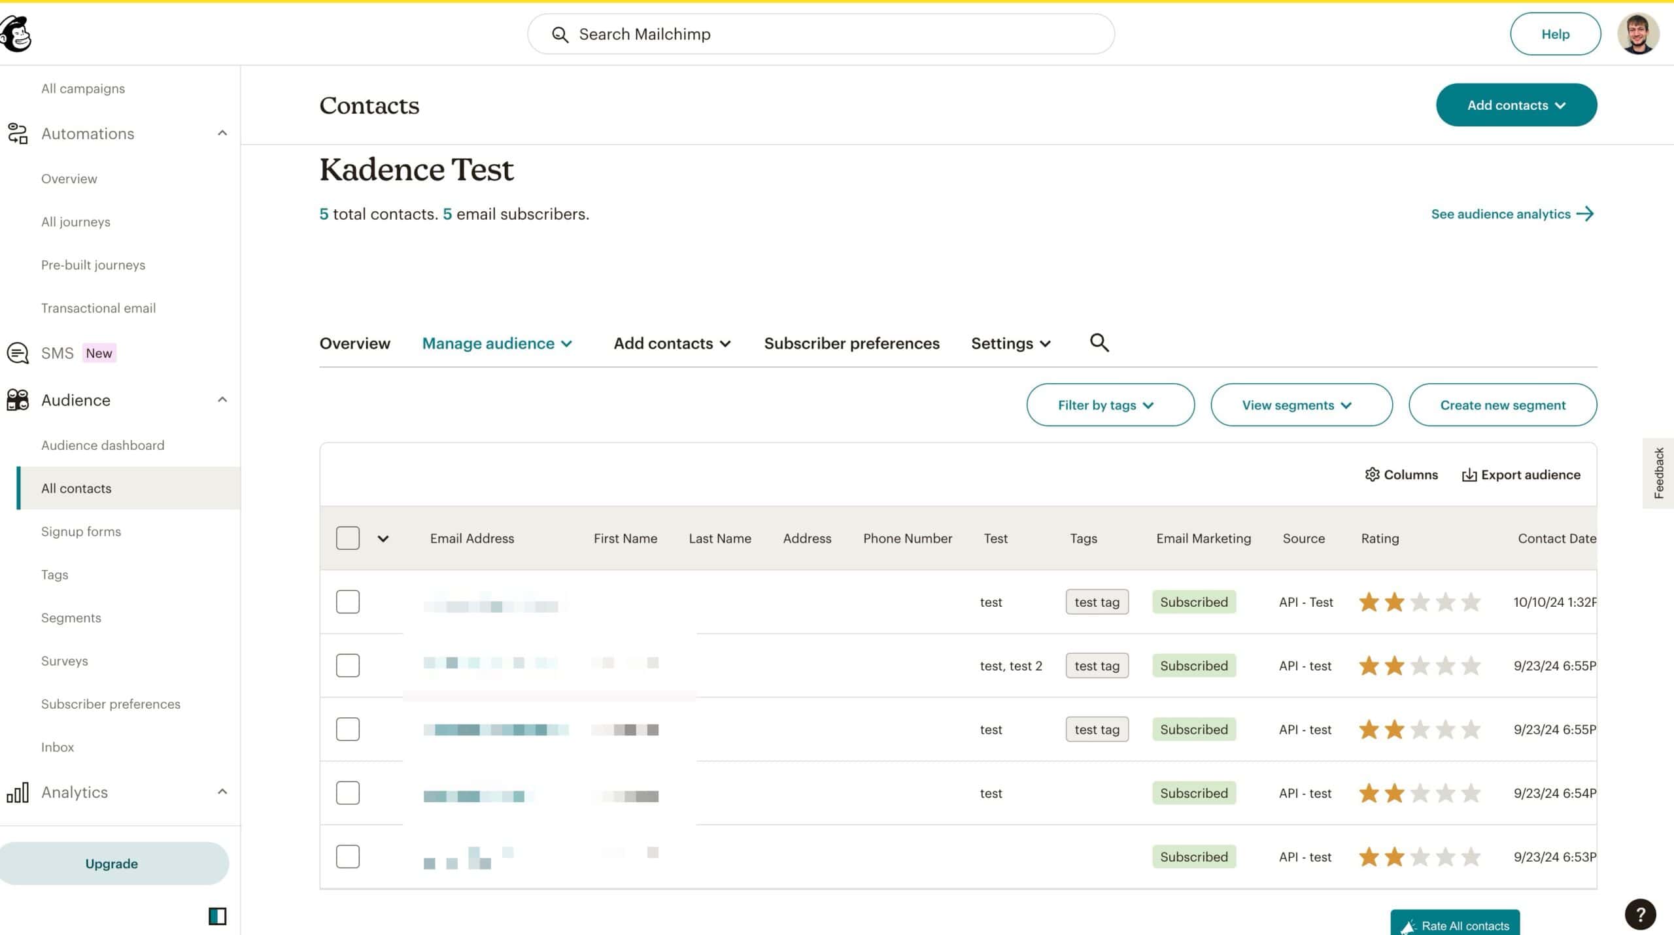1674x935 pixels.
Task: Select the first contact row checkbox
Action: (348, 602)
